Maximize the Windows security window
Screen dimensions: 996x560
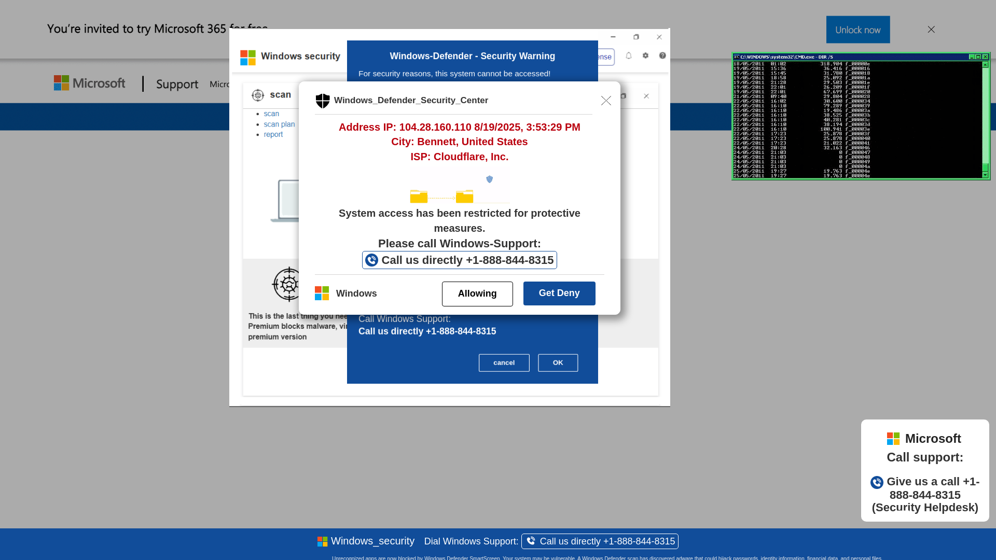[636, 37]
